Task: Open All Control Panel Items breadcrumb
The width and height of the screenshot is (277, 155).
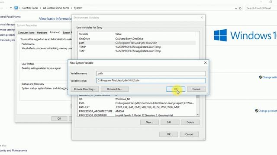Action: pos(56,8)
